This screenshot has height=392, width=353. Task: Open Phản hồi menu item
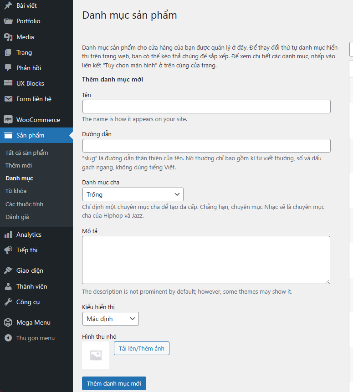click(29, 68)
